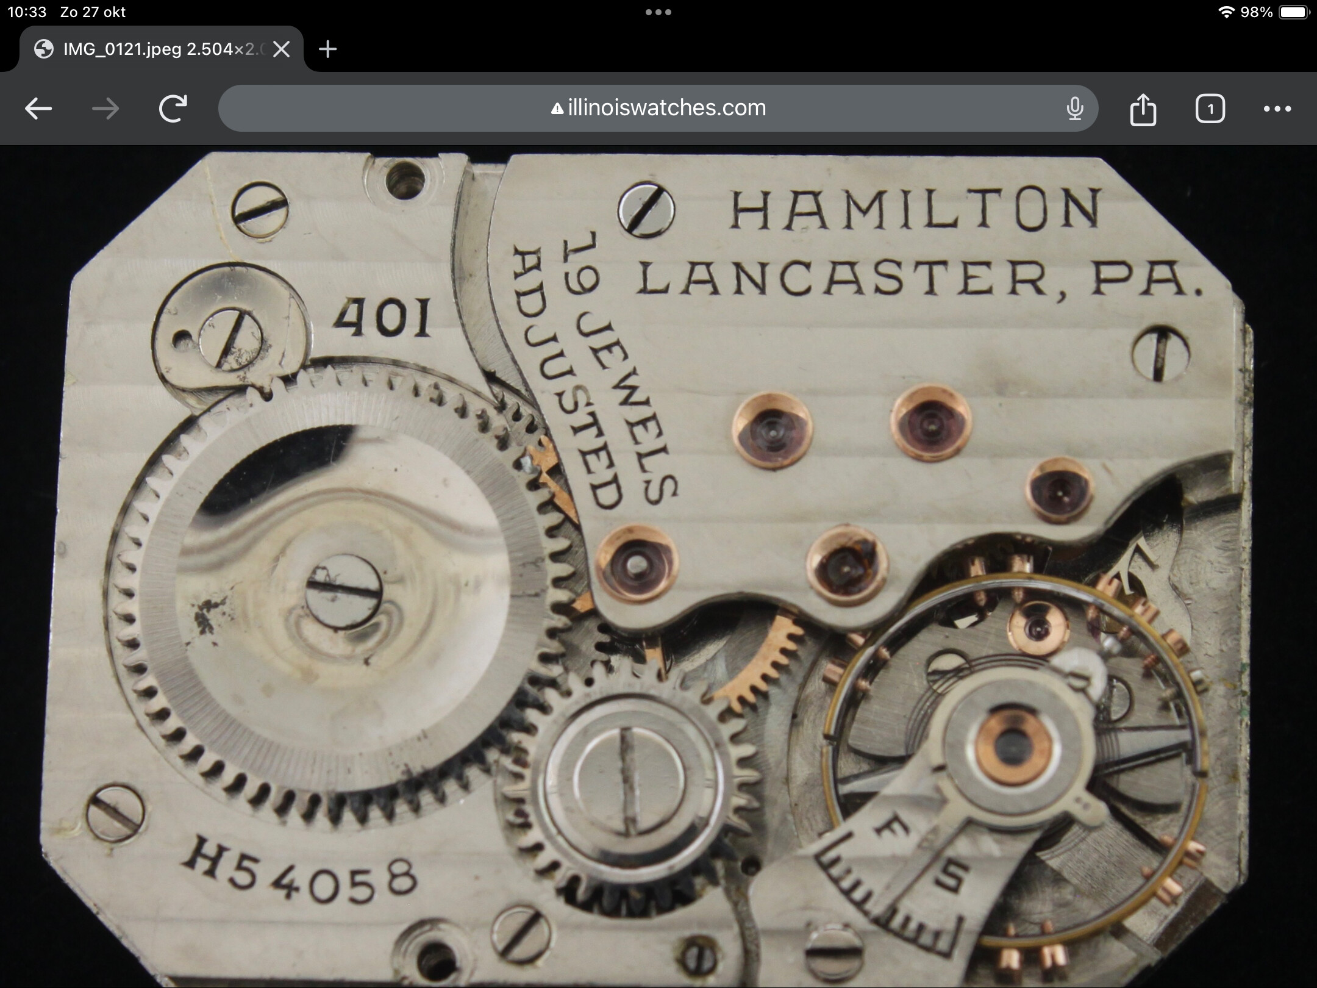Tap the date 'Zo 27 okt' in status bar

tap(93, 12)
